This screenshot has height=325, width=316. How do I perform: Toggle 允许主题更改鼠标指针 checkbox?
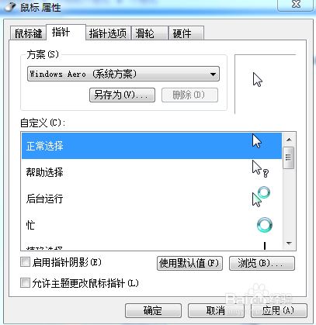25,282
